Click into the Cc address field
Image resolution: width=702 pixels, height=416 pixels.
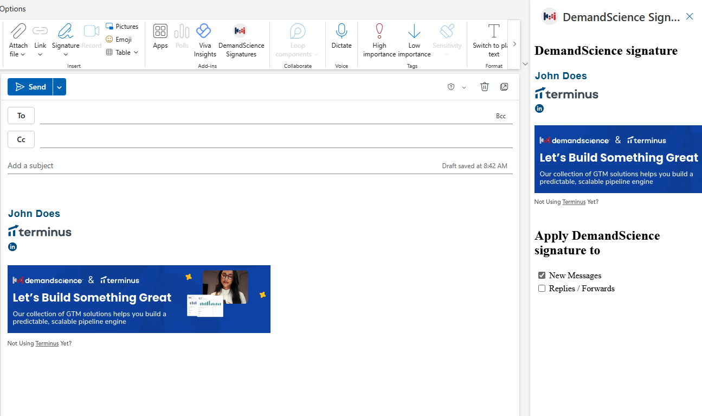[276, 139]
